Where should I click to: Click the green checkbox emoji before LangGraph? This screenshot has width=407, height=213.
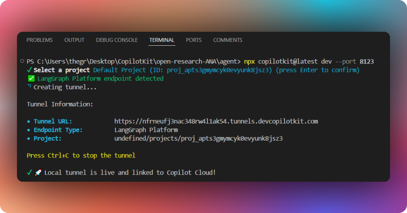[x=31, y=78]
